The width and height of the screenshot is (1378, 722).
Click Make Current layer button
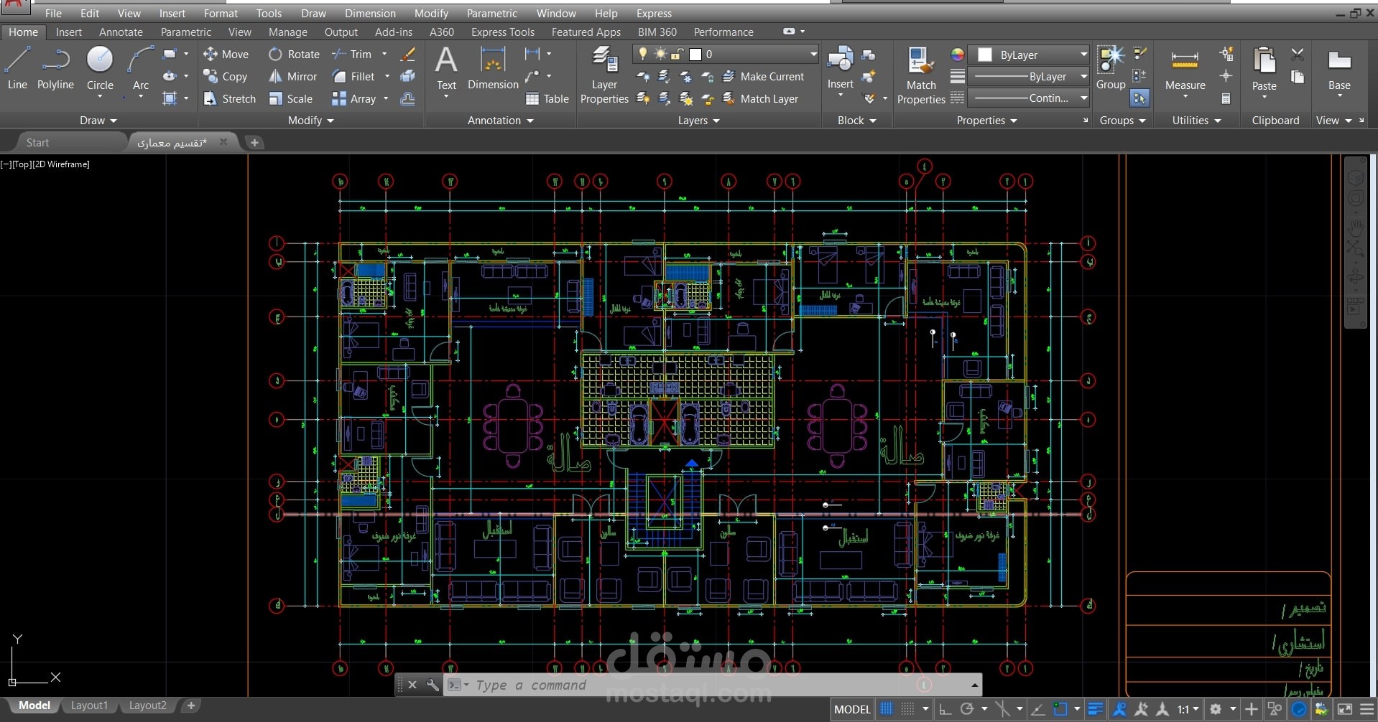763,76
